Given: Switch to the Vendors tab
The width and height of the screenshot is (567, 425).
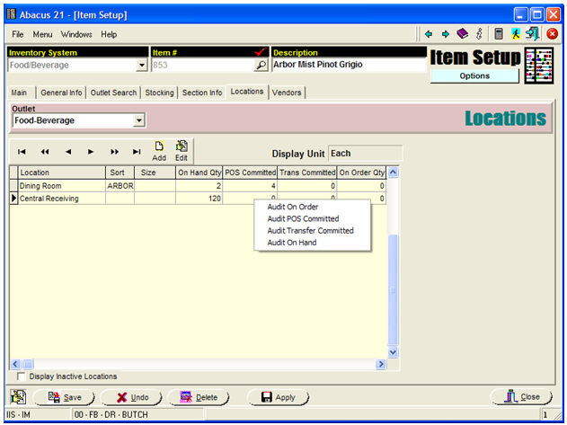Looking at the screenshot, I should click(x=287, y=92).
